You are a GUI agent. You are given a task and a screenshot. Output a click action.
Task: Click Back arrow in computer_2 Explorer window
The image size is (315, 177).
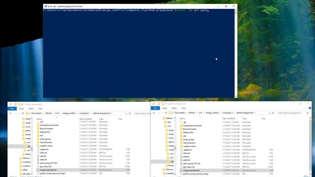(x=154, y=113)
